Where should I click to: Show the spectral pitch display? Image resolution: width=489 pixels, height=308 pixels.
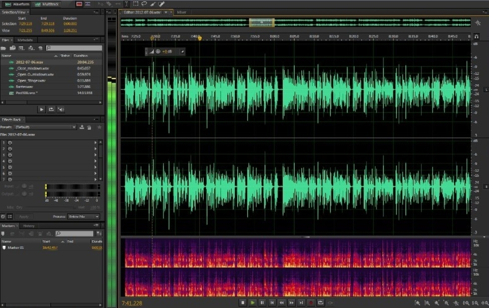(88, 4)
